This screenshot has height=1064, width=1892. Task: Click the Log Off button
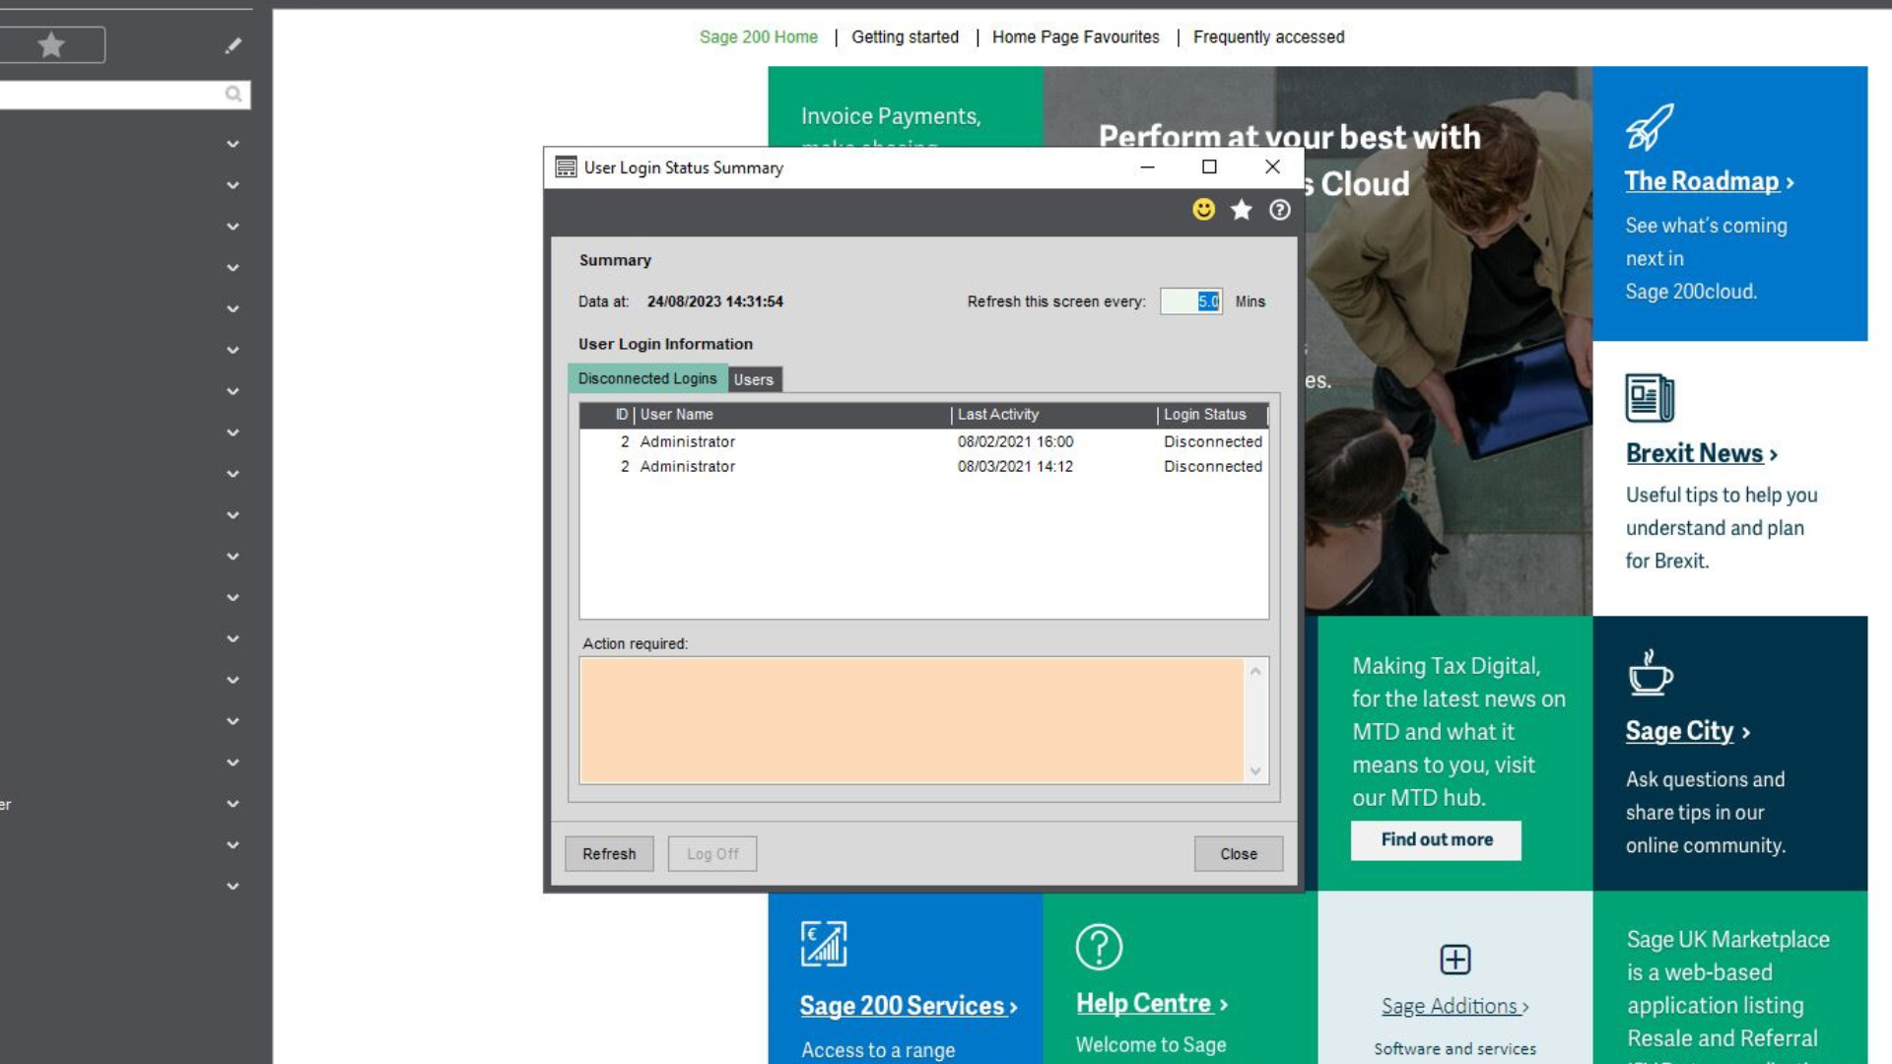tap(712, 853)
